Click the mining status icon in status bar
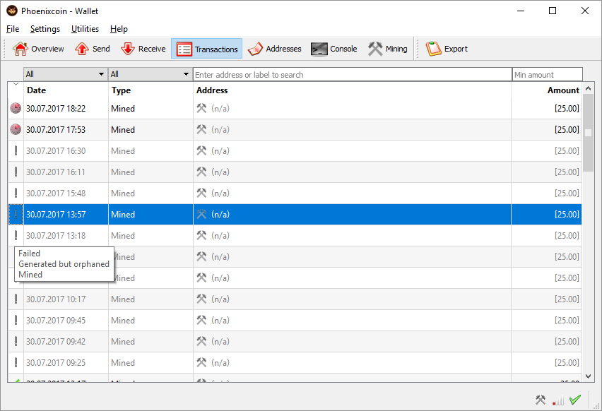 coord(541,400)
